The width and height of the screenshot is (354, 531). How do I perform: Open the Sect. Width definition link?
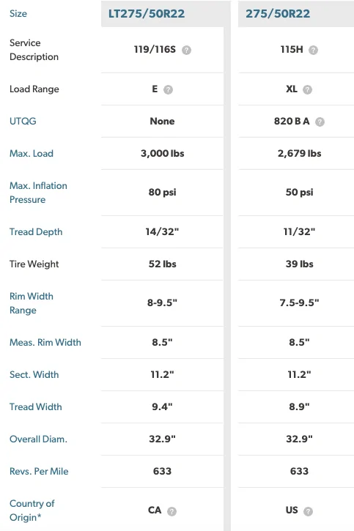(x=34, y=374)
